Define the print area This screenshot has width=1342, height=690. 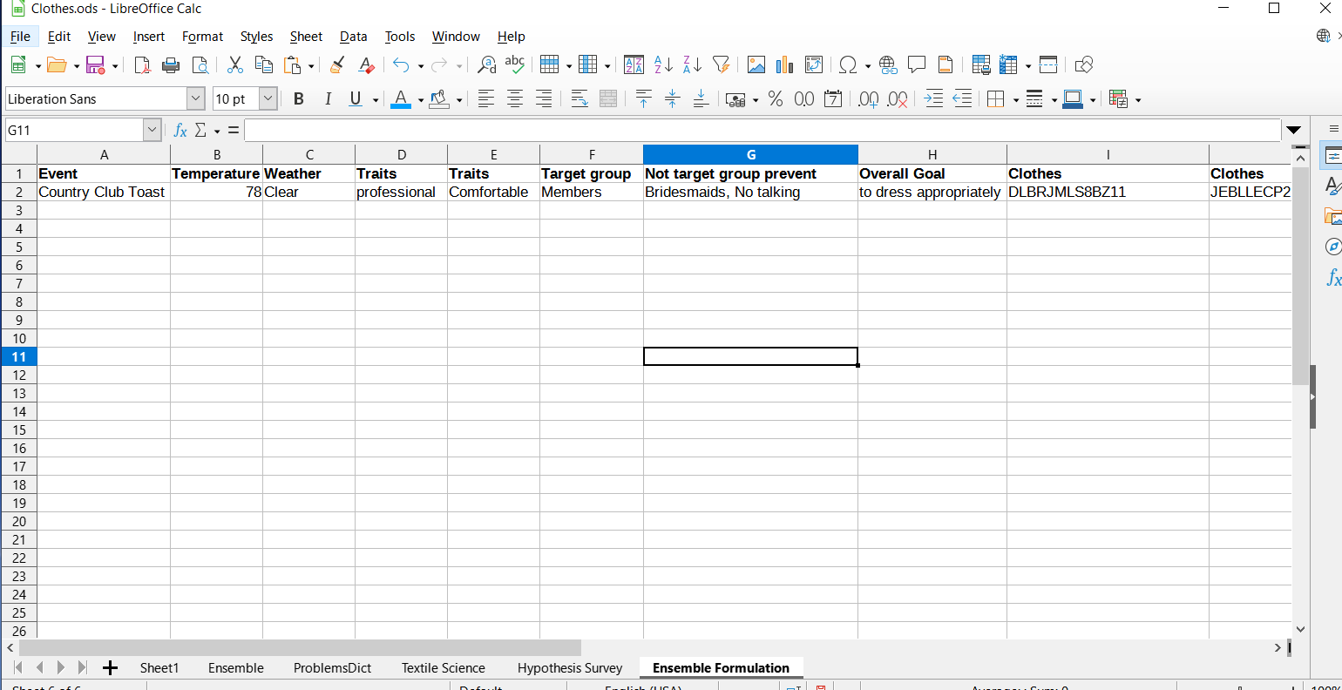tap(980, 65)
